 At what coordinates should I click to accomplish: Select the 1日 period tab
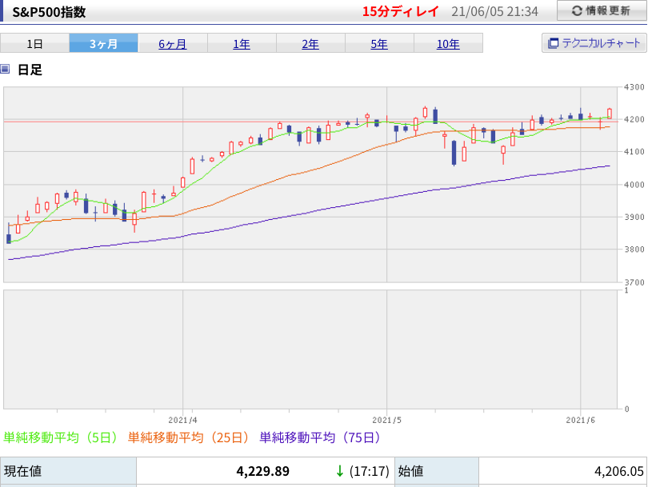pos(34,43)
